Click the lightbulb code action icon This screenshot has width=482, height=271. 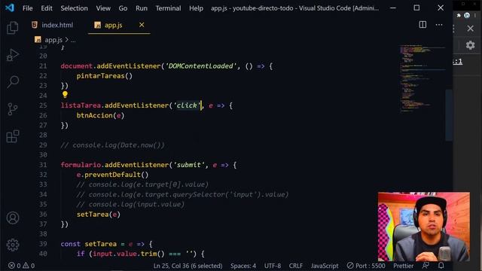click(x=65, y=95)
